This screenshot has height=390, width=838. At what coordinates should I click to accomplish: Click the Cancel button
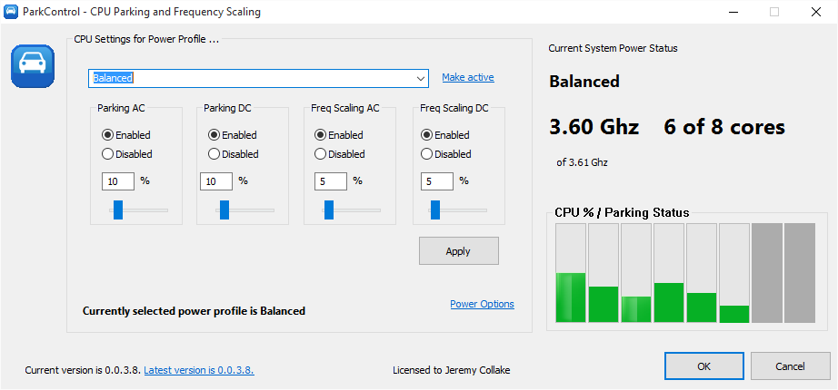pyautogui.click(x=790, y=366)
